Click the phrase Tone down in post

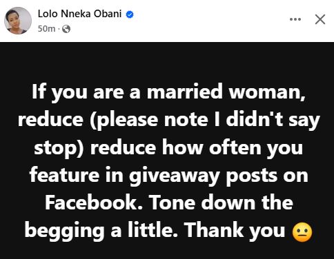[x=203, y=203]
